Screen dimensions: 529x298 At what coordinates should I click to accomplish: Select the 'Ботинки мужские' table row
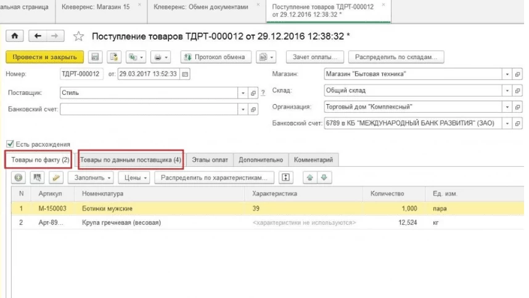tap(160, 209)
